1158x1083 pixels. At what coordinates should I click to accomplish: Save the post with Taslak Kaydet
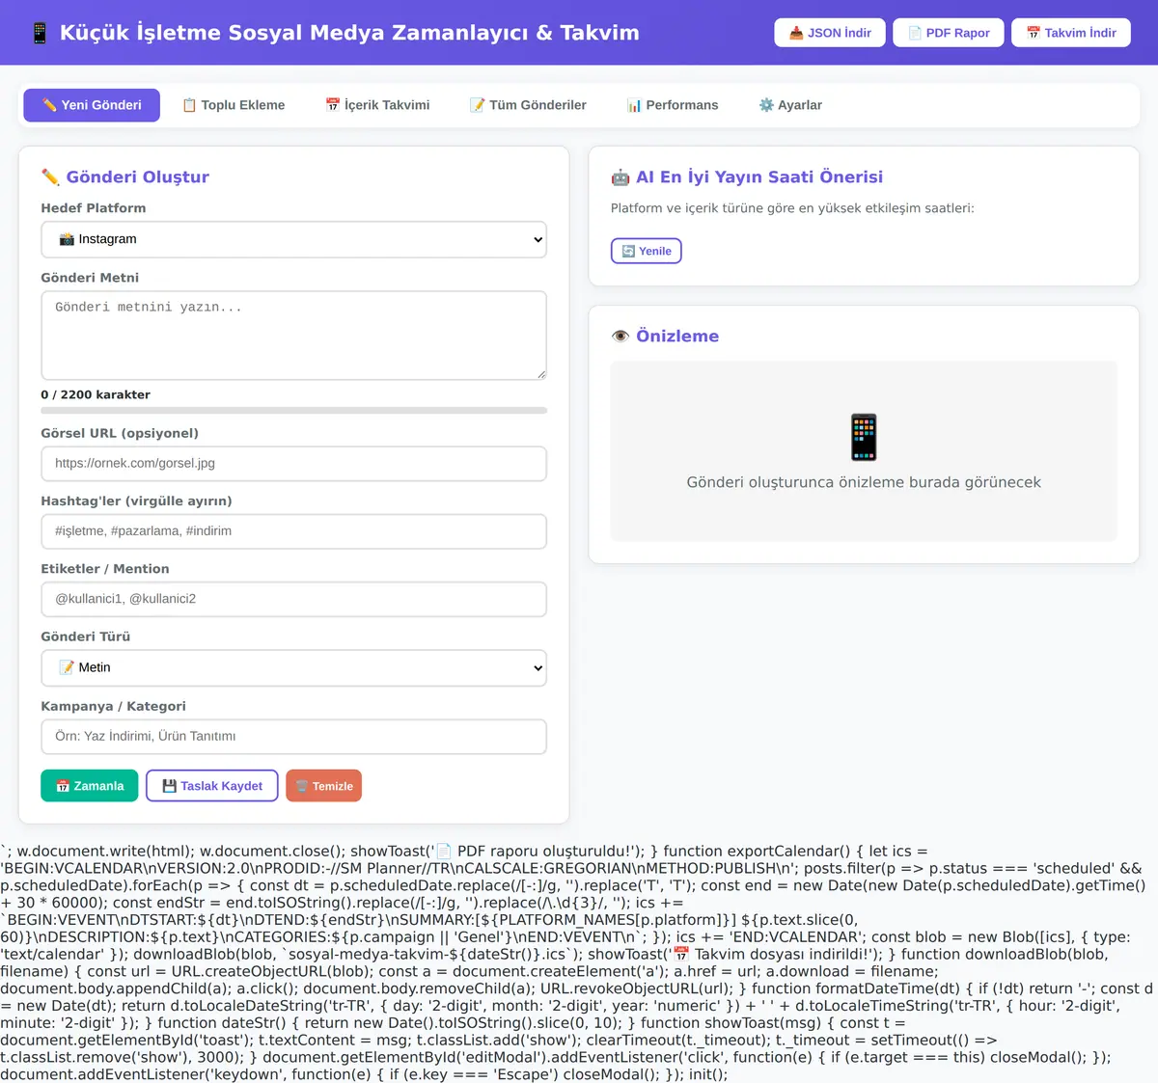(x=212, y=786)
